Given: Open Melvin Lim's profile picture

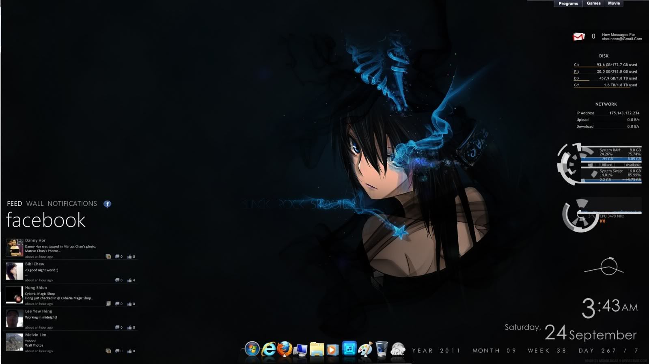Looking at the screenshot, I should [x=14, y=342].
